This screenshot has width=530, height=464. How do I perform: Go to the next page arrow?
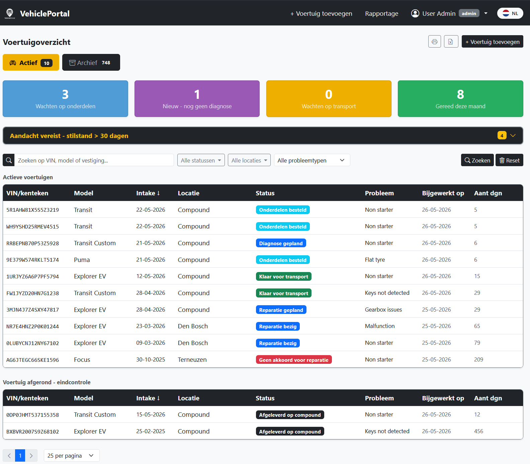(31, 456)
